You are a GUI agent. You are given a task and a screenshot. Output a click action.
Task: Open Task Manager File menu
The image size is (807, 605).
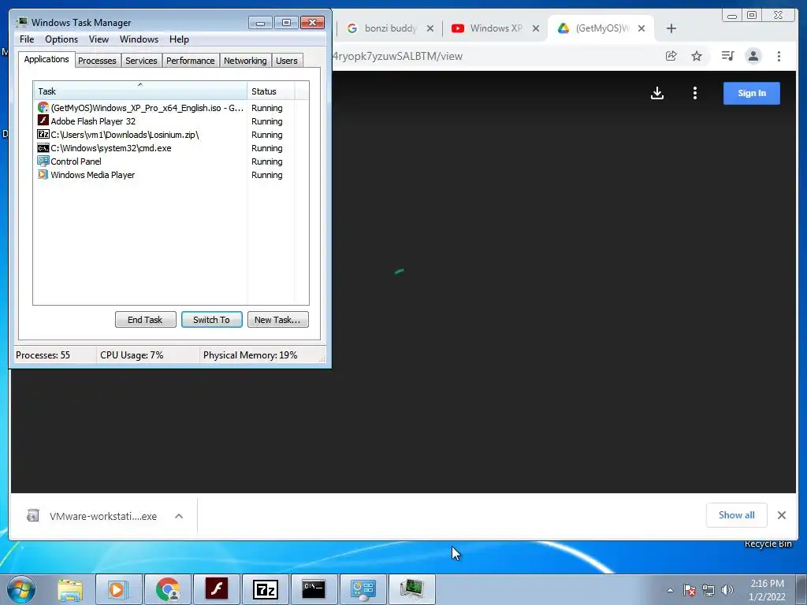[27, 39]
